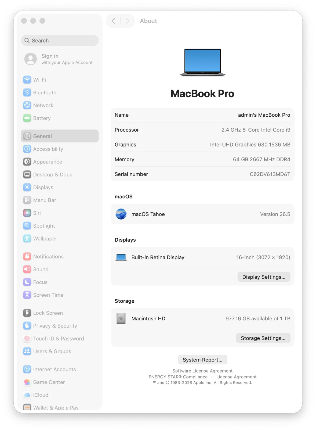
Task: Open Display Settings... button
Action: pos(264,277)
